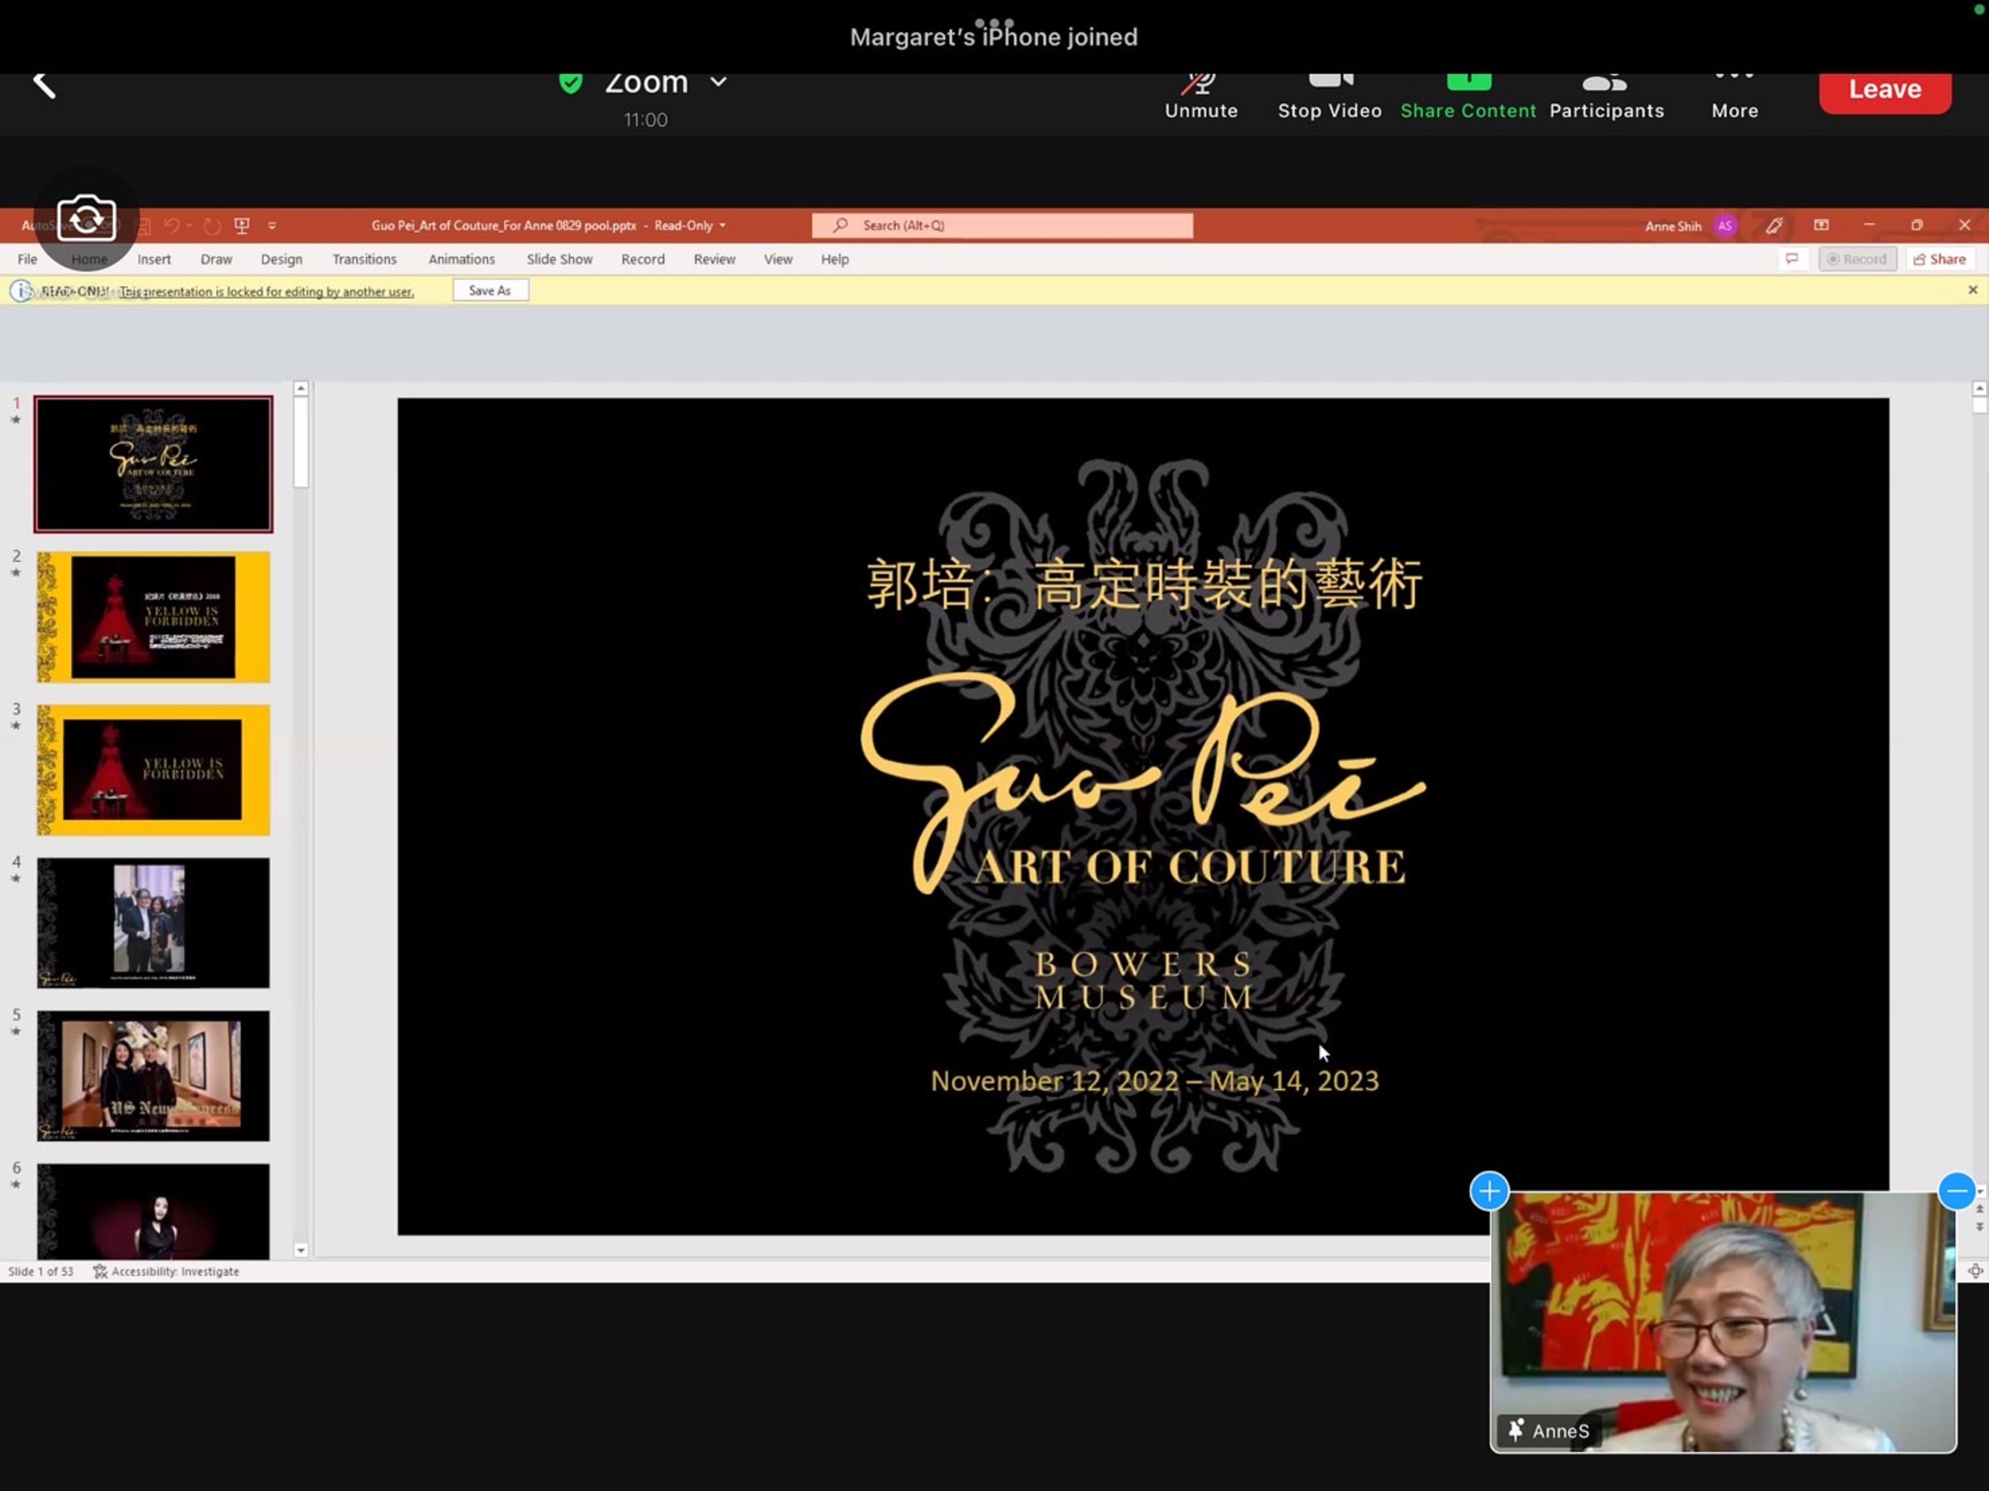
Task: Switch to the Draw tab
Action: pyautogui.click(x=216, y=259)
